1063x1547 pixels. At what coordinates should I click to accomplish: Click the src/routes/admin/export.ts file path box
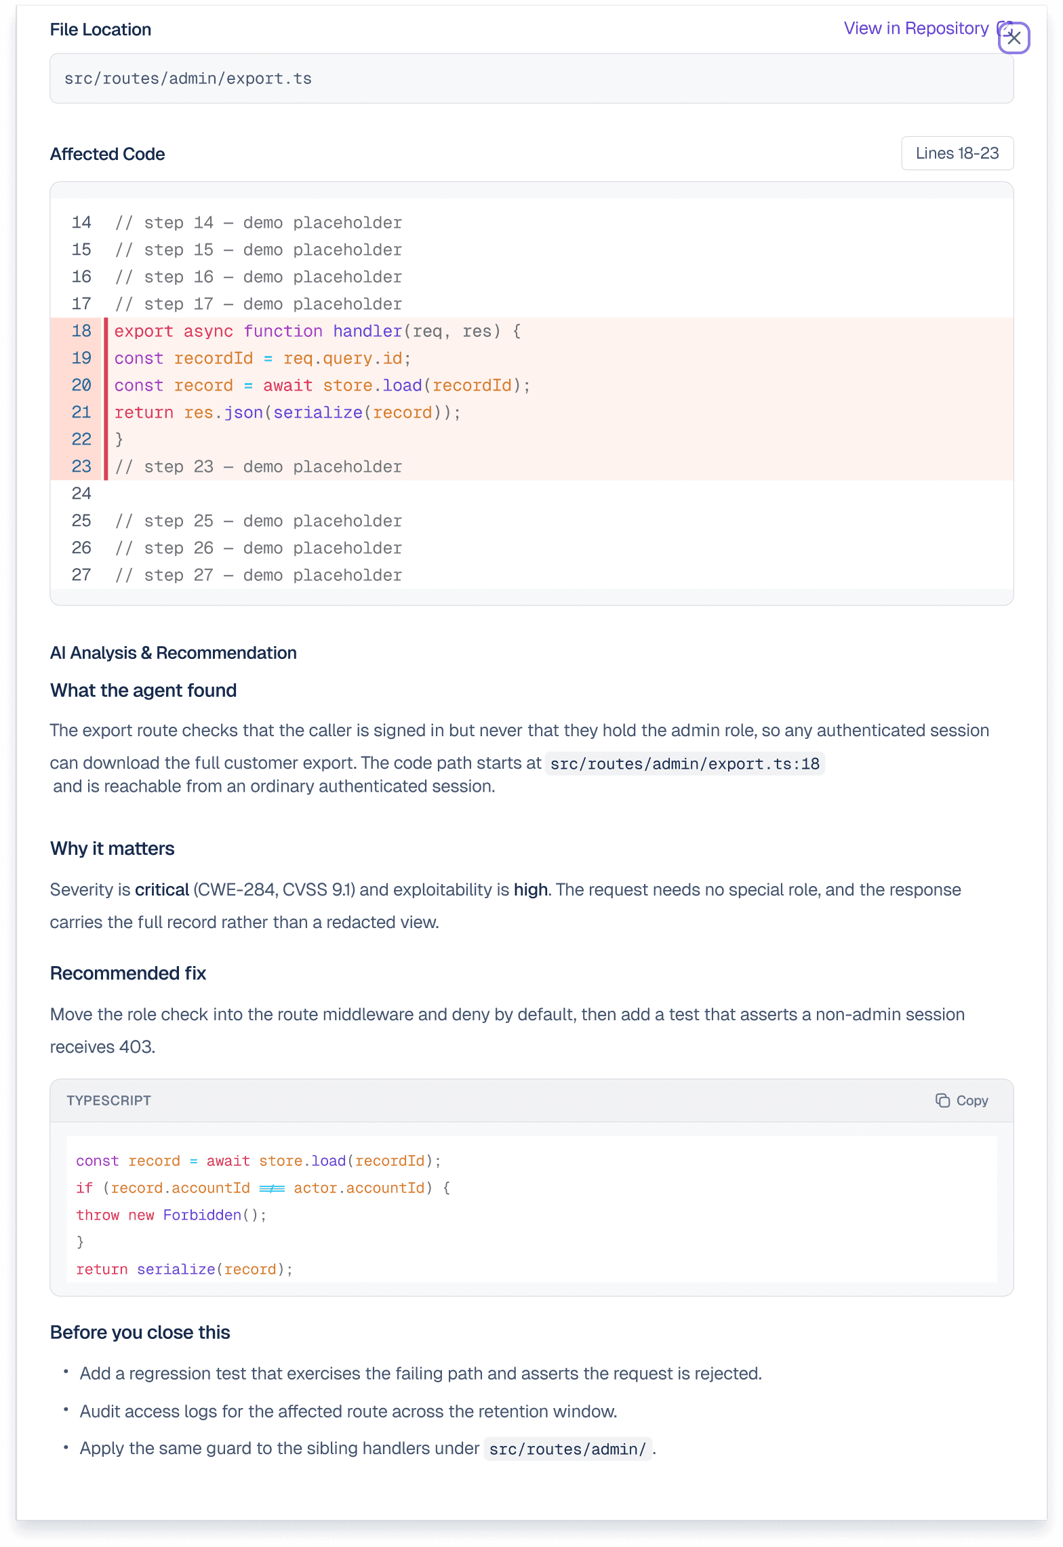coord(531,79)
